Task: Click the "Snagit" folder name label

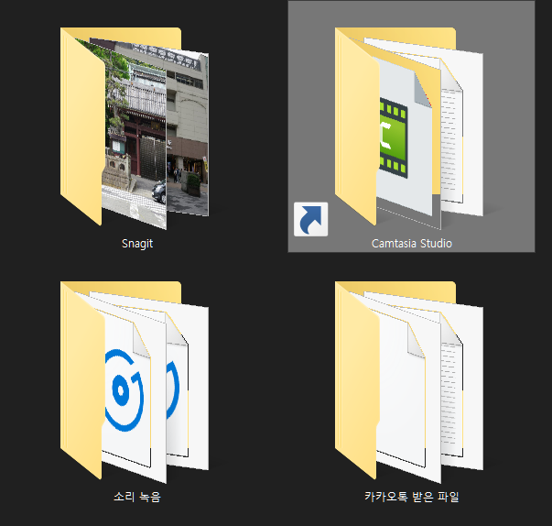Action: [137, 244]
